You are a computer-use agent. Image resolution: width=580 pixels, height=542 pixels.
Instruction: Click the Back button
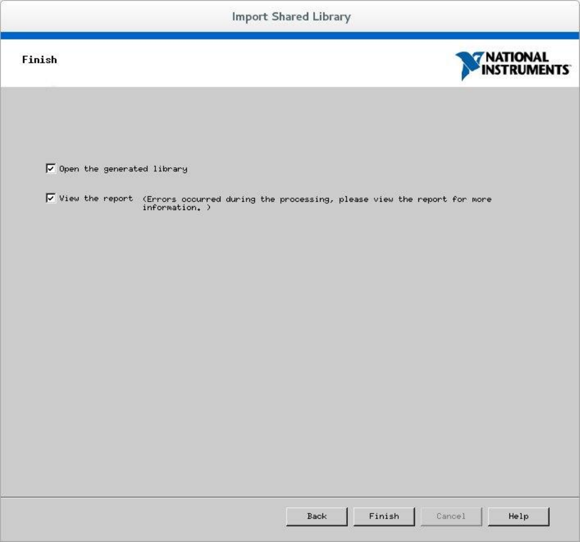(x=317, y=516)
